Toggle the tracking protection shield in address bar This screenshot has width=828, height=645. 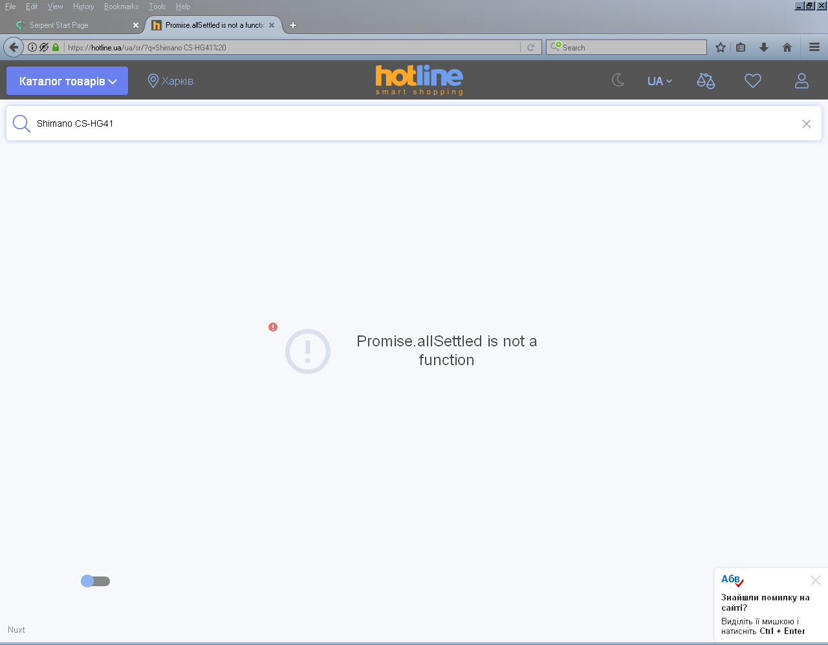click(44, 47)
